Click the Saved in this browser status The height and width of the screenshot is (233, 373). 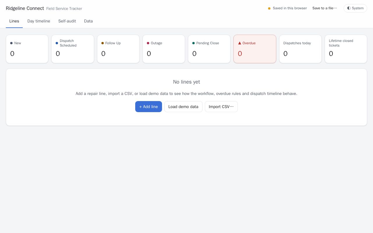pyautogui.click(x=287, y=8)
